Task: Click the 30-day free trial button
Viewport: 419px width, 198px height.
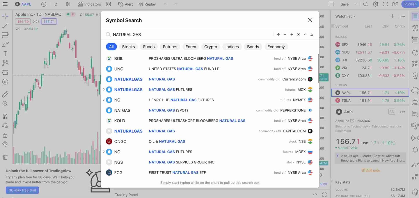Action: [22, 190]
